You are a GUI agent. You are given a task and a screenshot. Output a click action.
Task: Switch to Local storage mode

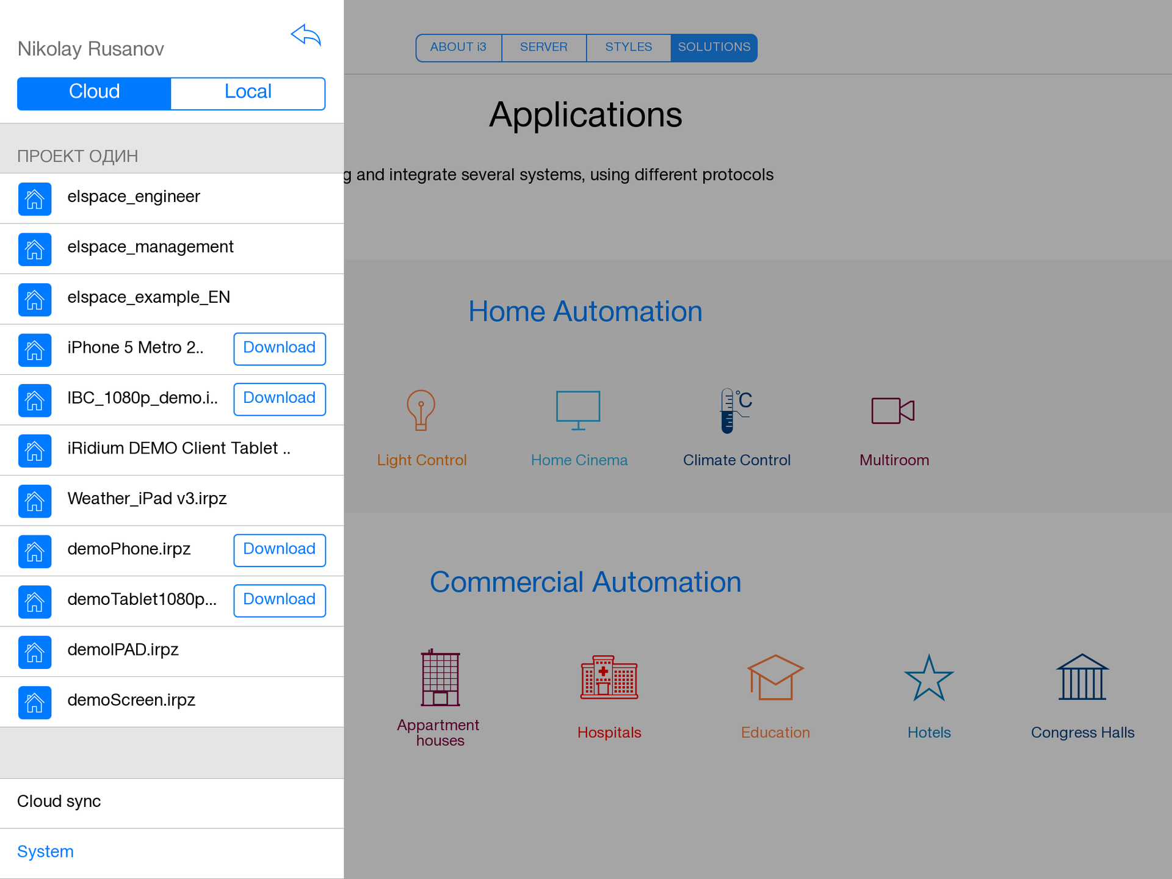pos(248,92)
